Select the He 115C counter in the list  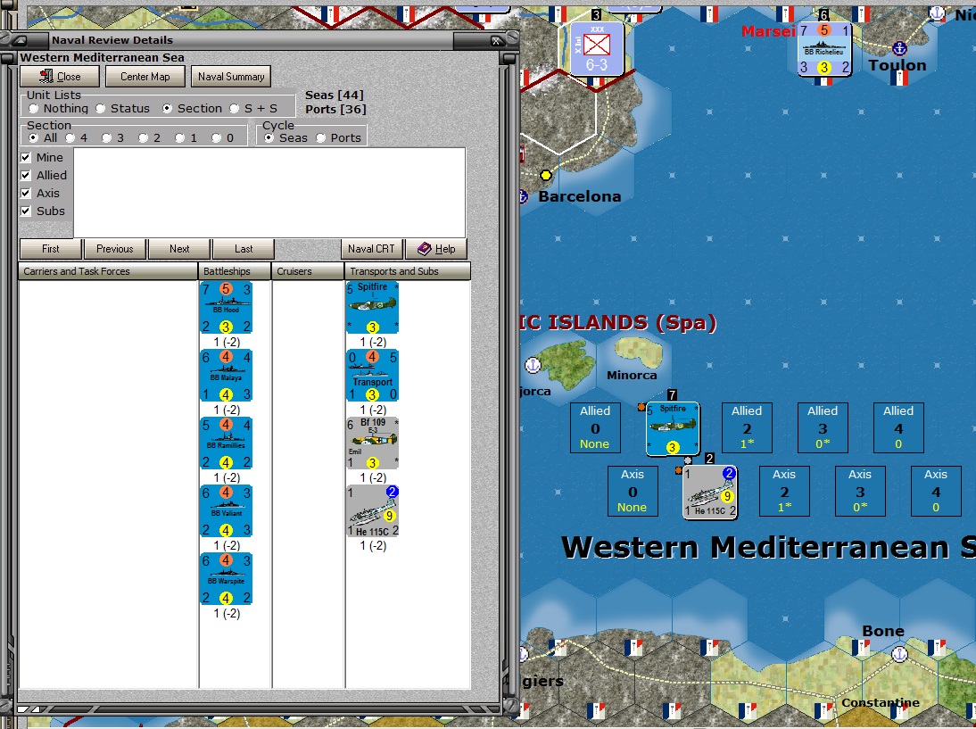[x=372, y=511]
